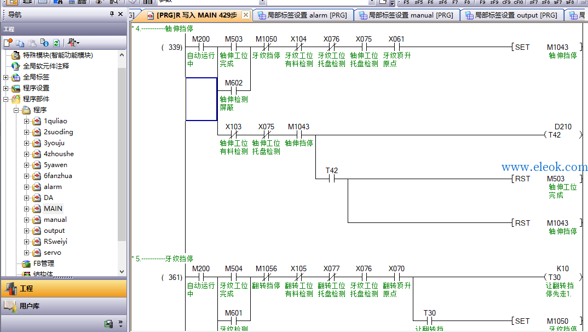Click the copy icon in navigation toolbar

click(20, 43)
